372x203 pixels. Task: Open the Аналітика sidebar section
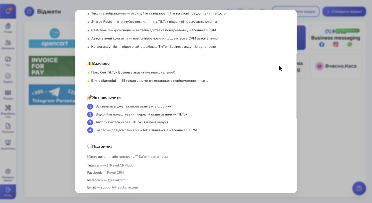[x=8, y=145]
